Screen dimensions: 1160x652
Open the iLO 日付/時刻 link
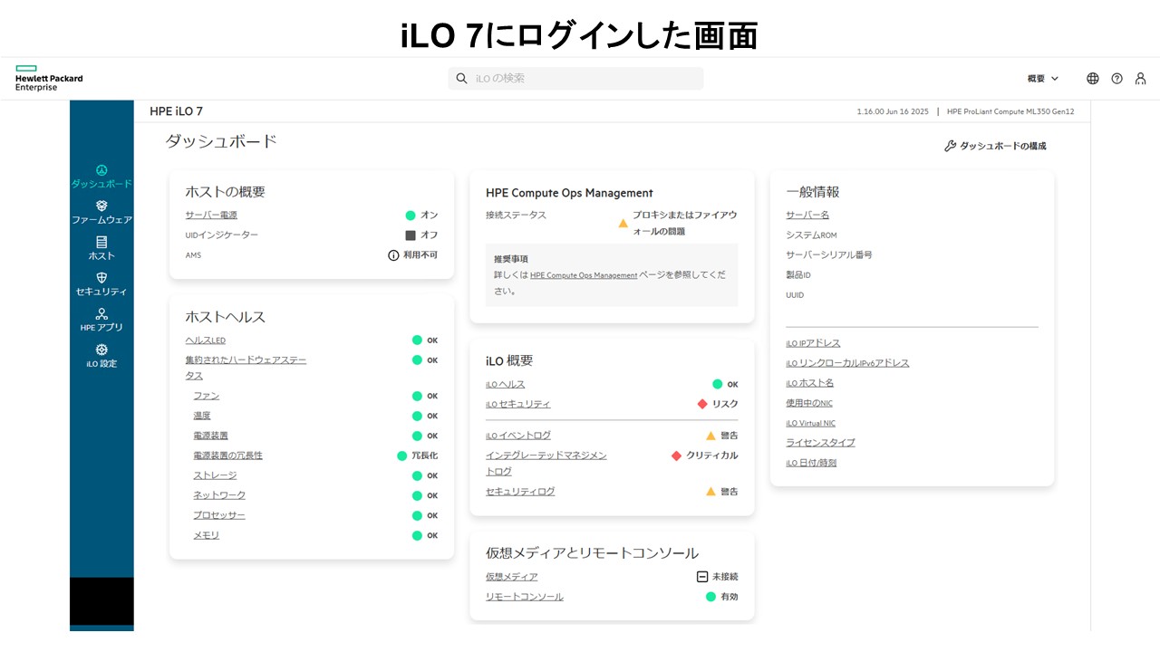[811, 463]
